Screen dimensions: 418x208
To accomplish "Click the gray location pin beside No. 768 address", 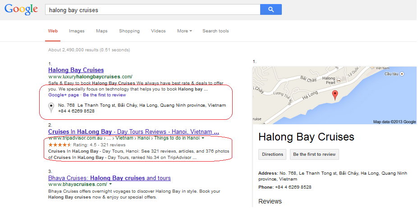I will point(51,108).
